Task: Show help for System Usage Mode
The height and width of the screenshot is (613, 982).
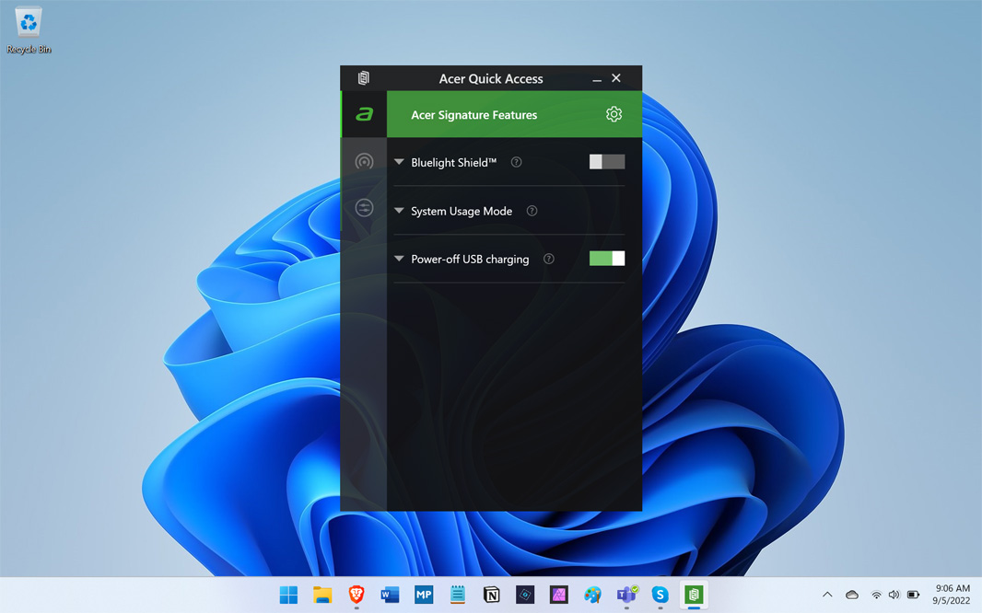Action: coord(532,211)
